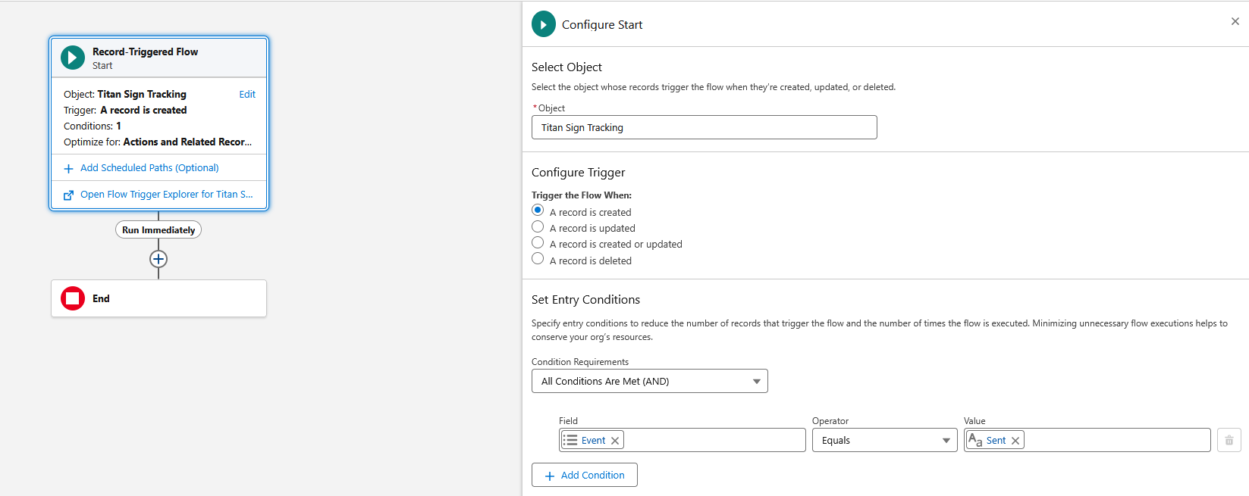
Task: Click the green play Start icon on flow card
Action: (73, 58)
